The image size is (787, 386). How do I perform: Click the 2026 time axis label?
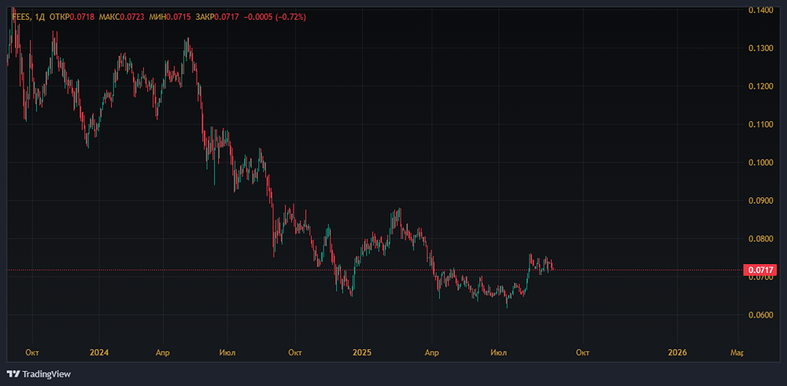tap(678, 352)
